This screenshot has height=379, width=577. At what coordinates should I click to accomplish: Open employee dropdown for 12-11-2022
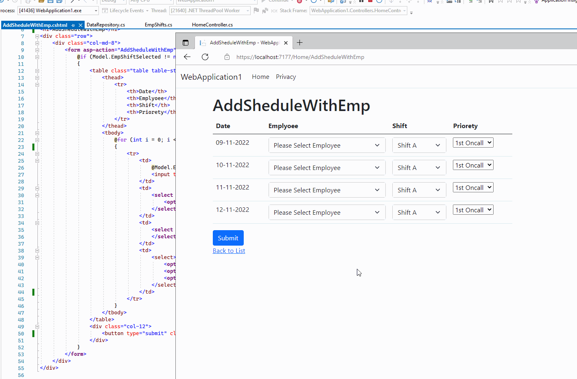[x=327, y=212]
